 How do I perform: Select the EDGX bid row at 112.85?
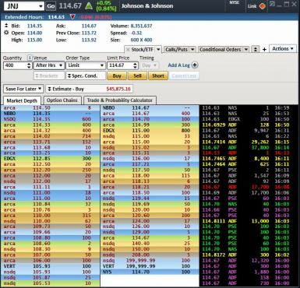(x=51, y=159)
